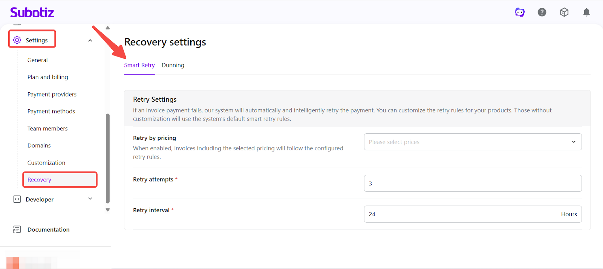Click the Retry interval hours field
This screenshot has height=269, width=603.
[x=460, y=214]
